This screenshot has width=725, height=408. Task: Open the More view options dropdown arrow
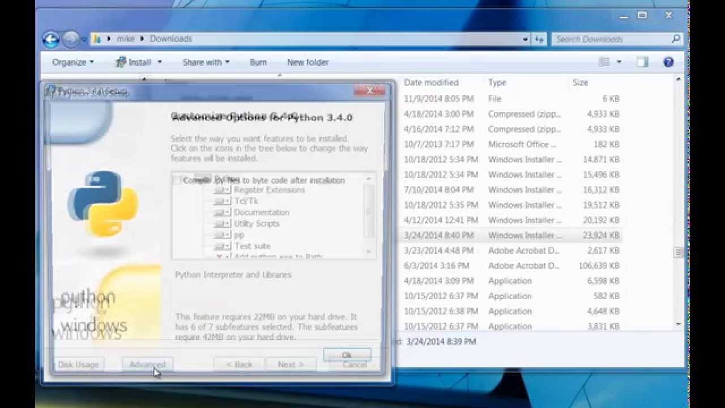[619, 62]
